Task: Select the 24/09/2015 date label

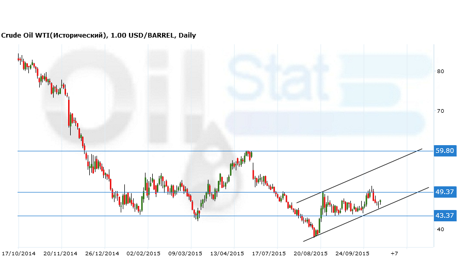Action: click(x=353, y=254)
